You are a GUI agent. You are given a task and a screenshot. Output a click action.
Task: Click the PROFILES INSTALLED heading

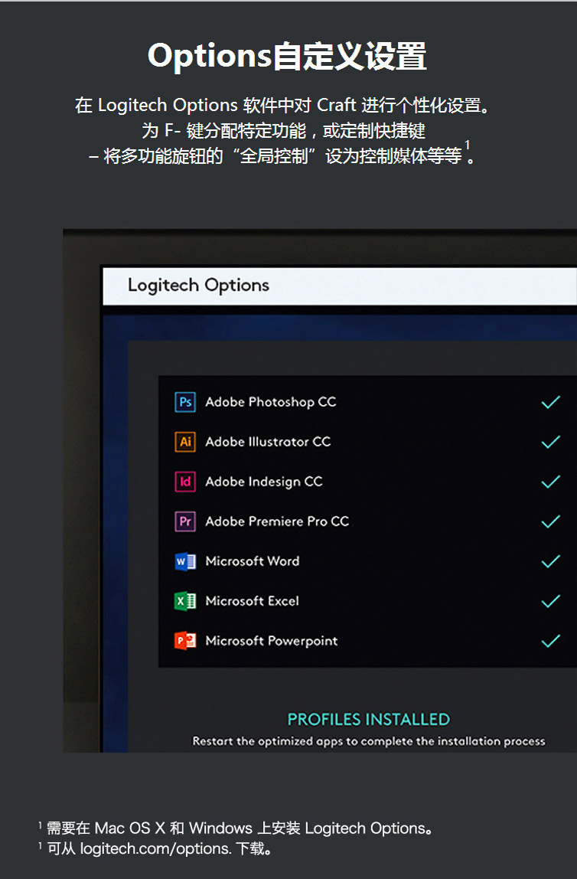point(369,719)
